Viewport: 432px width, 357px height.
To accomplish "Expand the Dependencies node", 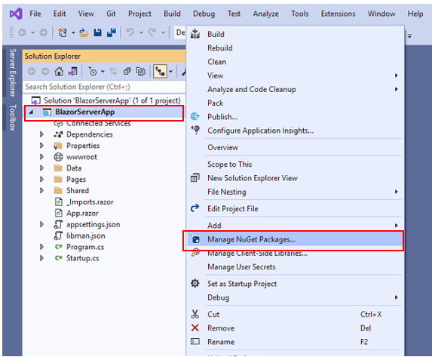I will point(41,134).
